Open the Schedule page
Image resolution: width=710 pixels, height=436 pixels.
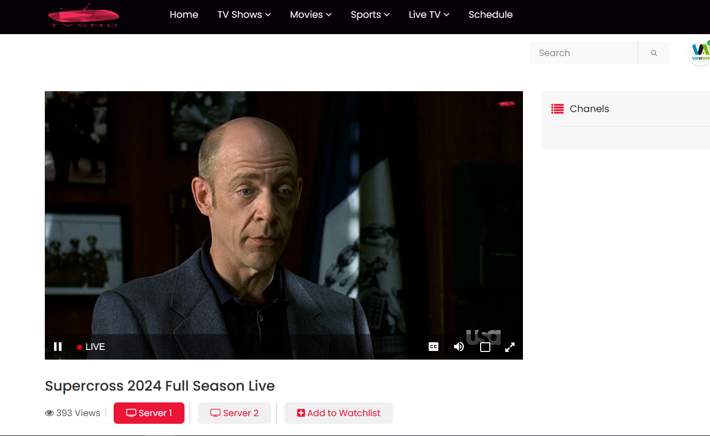490,15
